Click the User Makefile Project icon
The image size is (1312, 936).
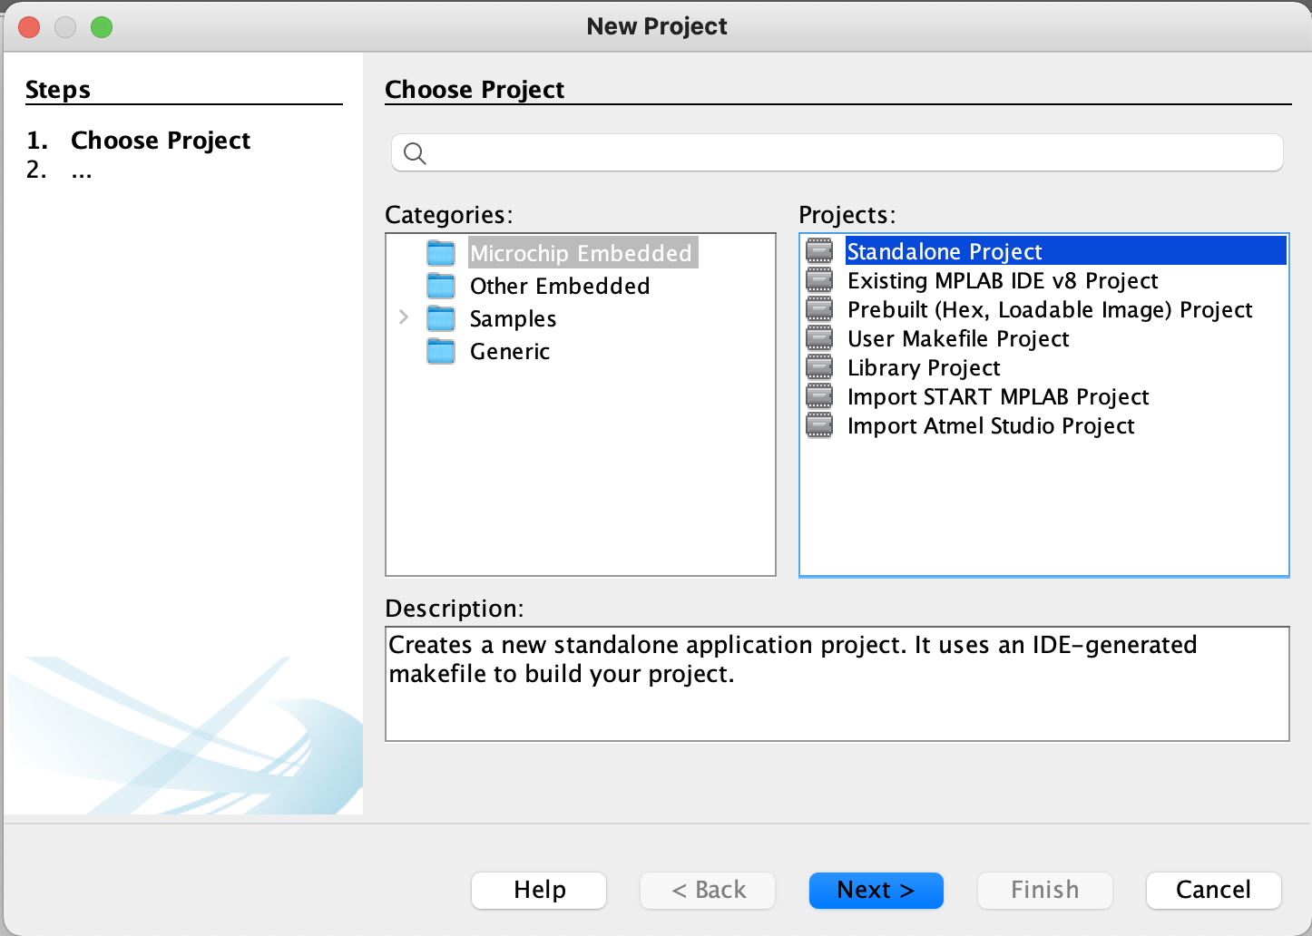pyautogui.click(x=819, y=338)
